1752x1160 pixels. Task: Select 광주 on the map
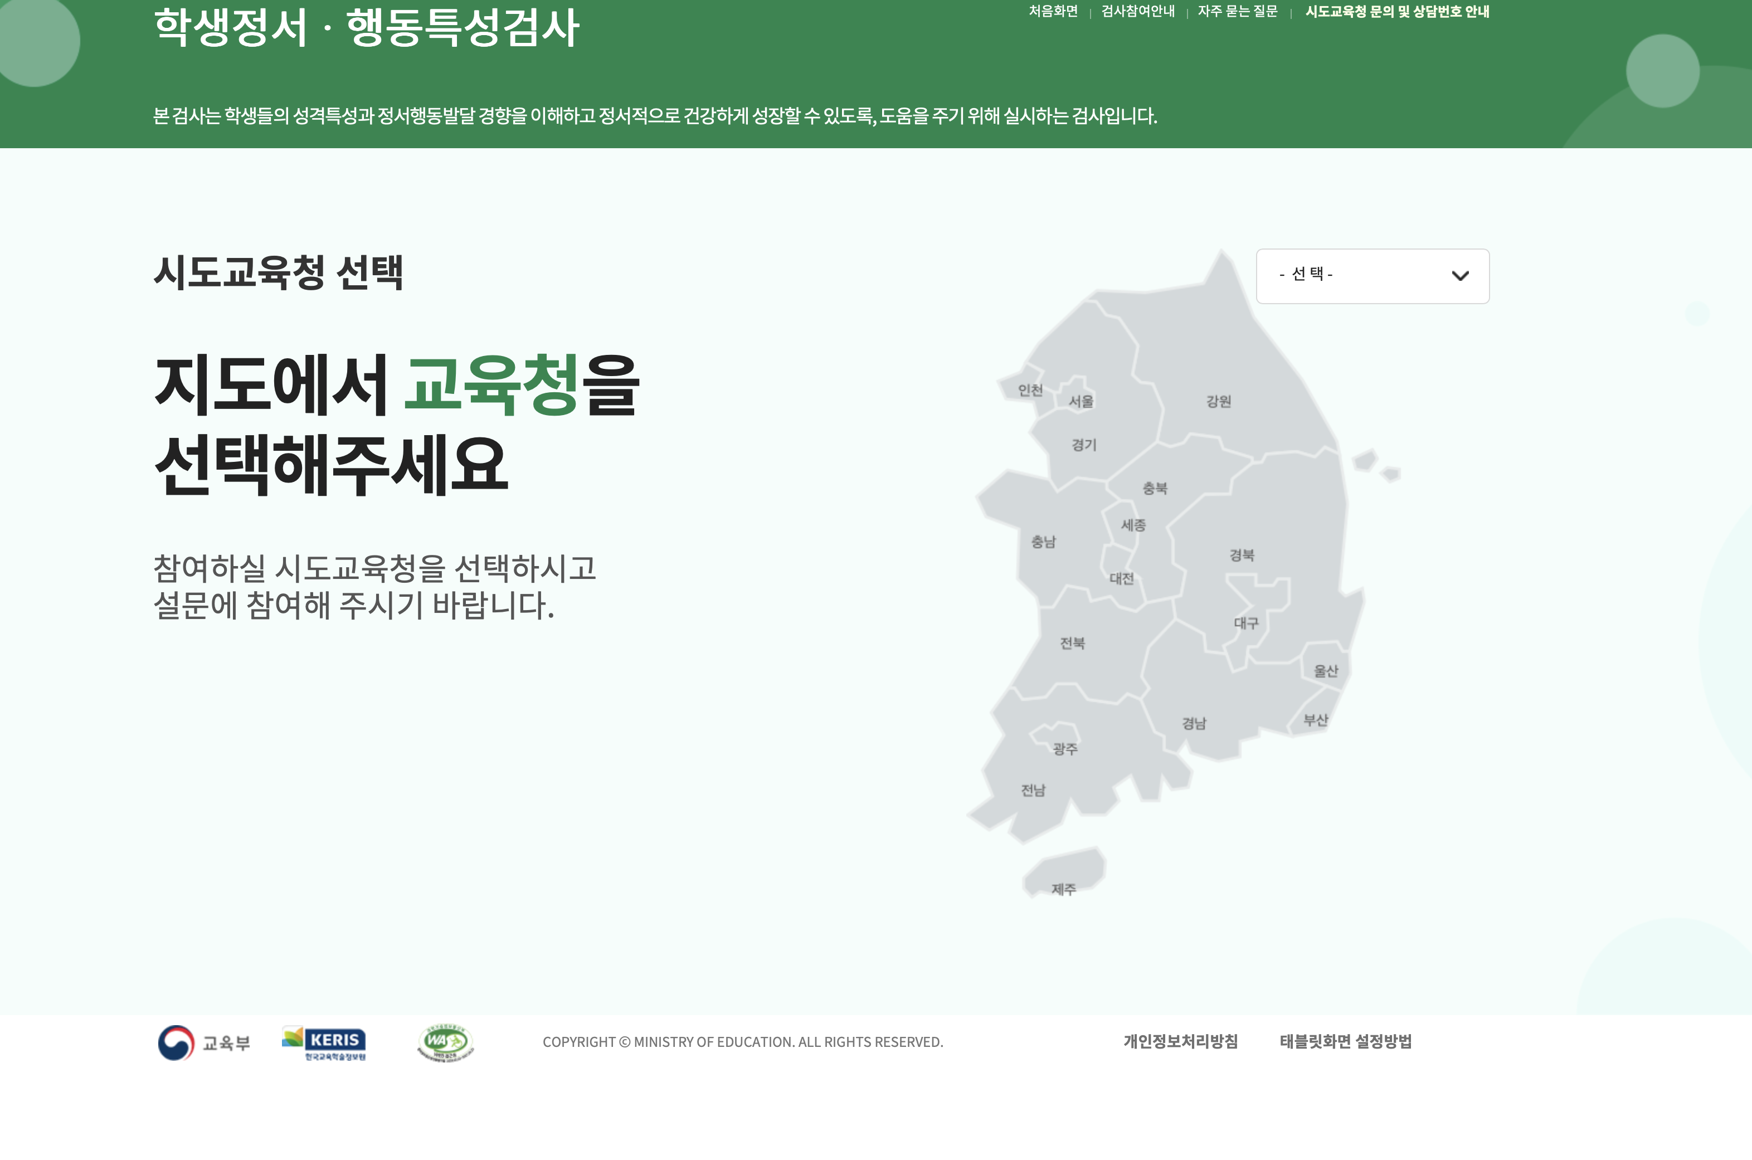[1065, 749]
